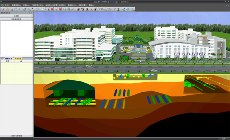Click the blue arrow export icon
The image size is (230, 140).
128,9
